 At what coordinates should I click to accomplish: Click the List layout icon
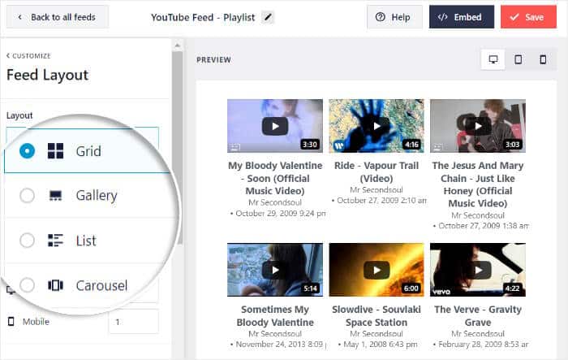[x=55, y=241]
